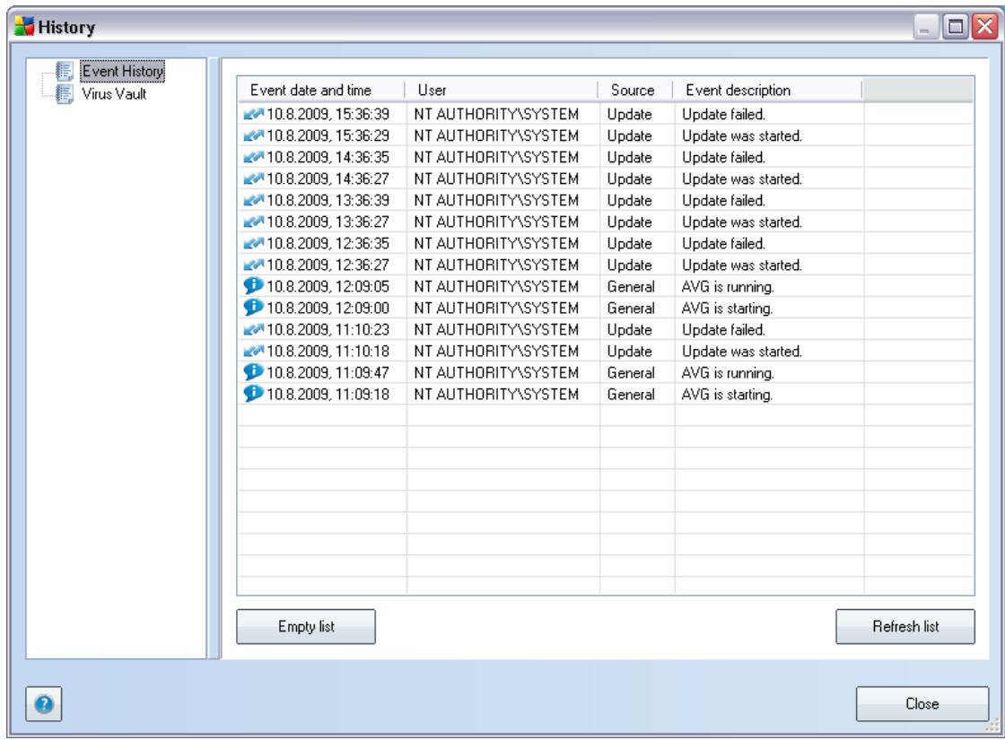Sort by the Event date and time column
This screenshot has width=1005, height=740.
(x=321, y=91)
